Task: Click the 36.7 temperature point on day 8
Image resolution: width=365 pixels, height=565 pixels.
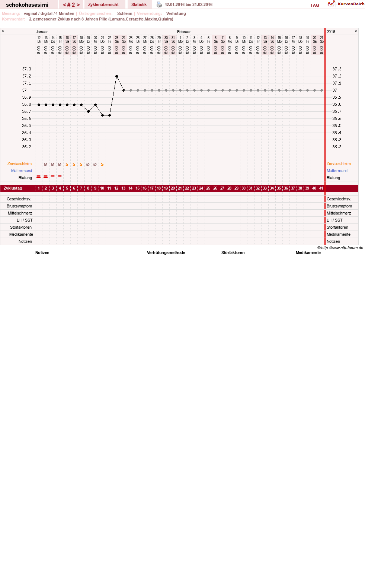Action: tap(88, 111)
